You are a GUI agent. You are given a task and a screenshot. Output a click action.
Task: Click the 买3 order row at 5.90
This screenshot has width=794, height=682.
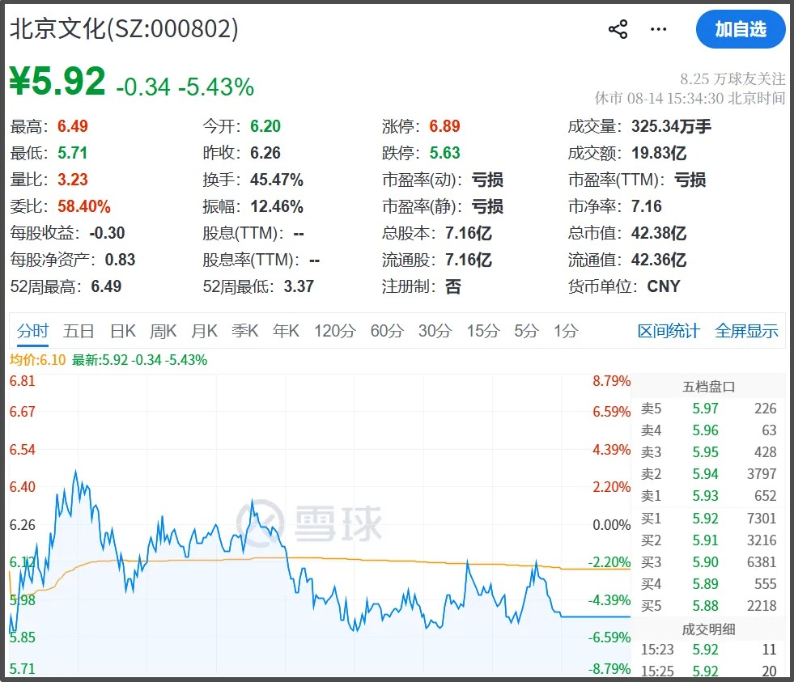[708, 562]
